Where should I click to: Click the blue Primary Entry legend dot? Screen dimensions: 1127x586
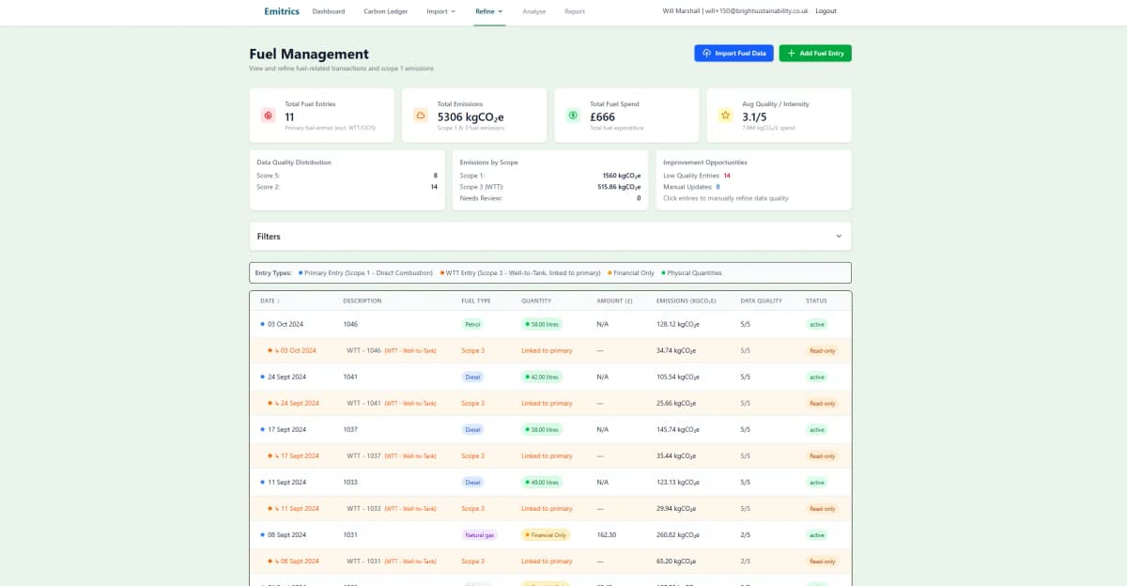point(301,272)
